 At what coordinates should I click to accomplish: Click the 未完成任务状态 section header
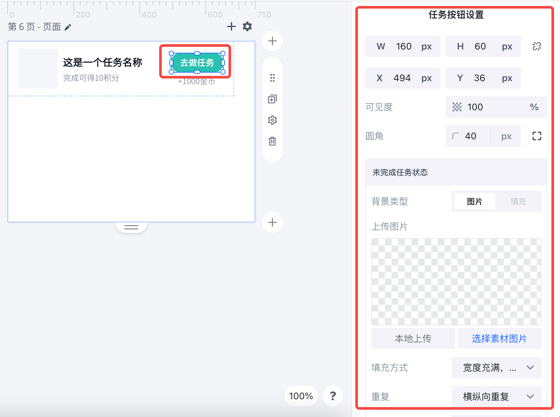pyautogui.click(x=456, y=172)
